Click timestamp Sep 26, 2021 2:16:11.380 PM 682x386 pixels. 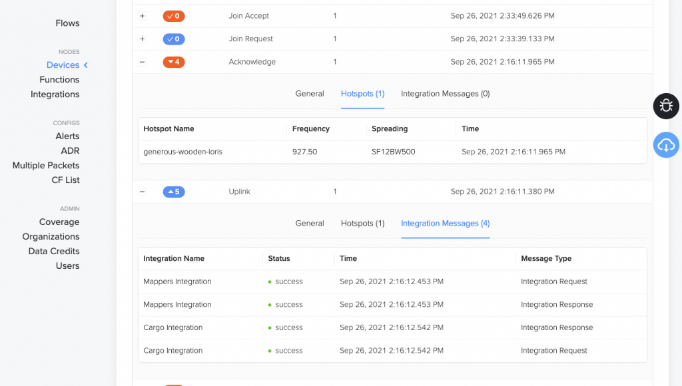tap(502, 192)
